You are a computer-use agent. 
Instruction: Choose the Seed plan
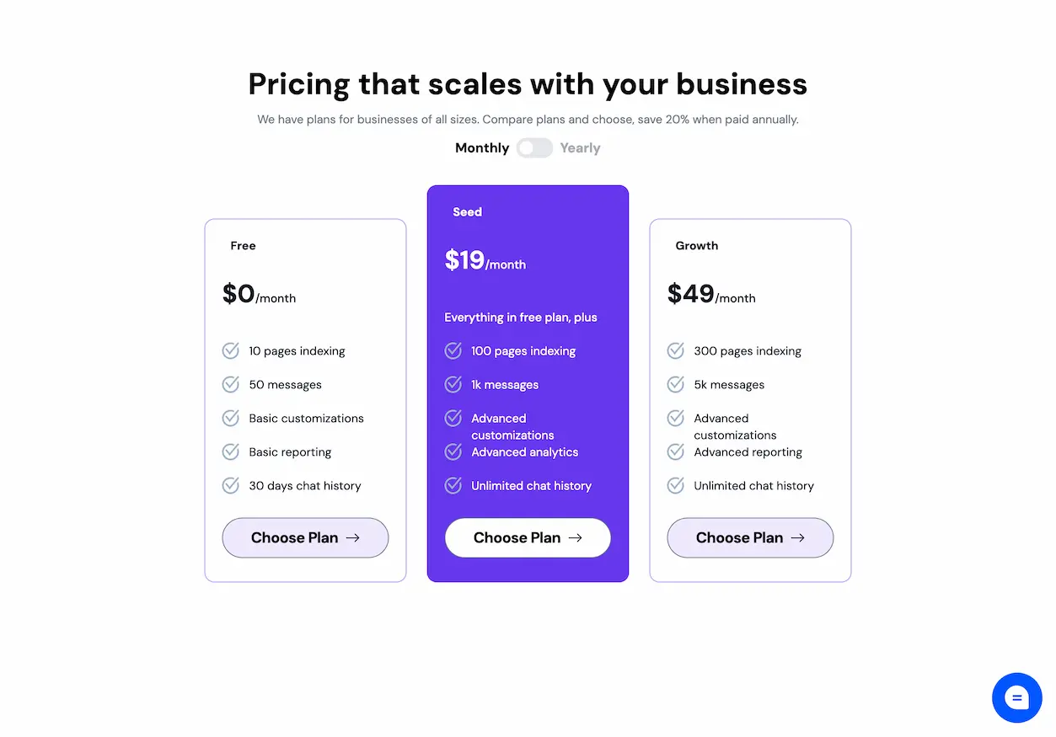tap(528, 537)
